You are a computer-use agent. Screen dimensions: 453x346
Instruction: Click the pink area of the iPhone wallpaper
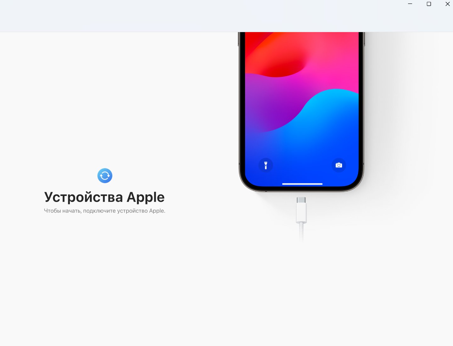(333, 63)
